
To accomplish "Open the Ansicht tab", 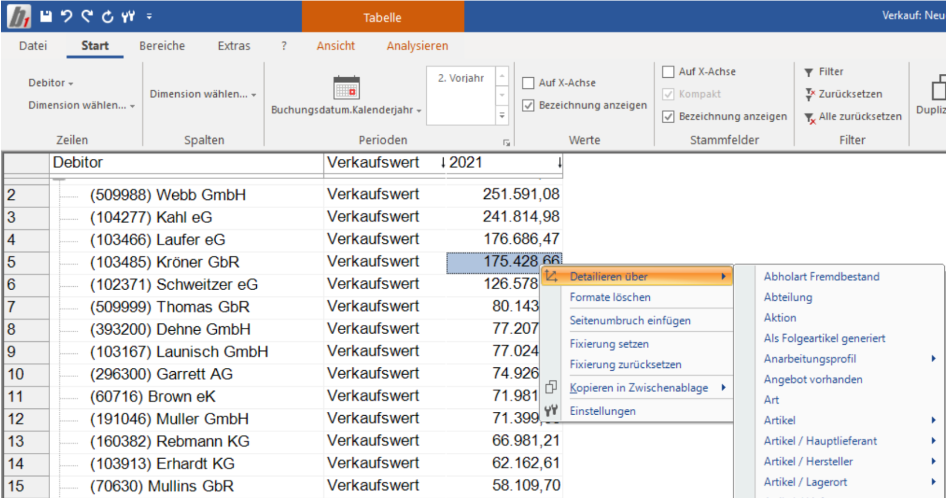I will (336, 46).
